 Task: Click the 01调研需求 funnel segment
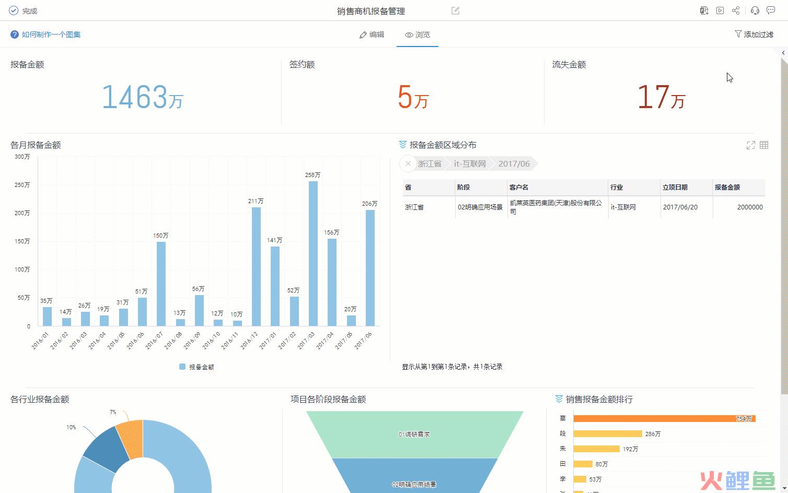(414, 434)
